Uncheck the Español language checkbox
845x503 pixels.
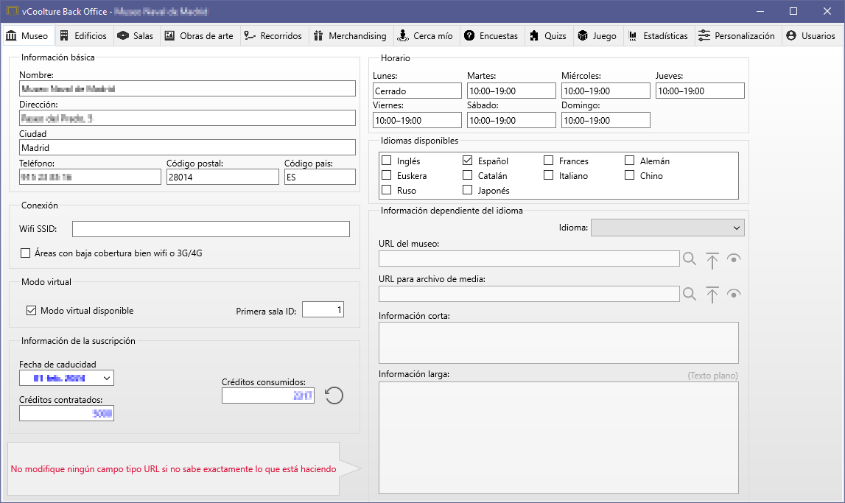467,161
